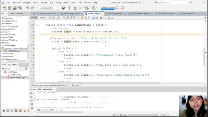
Task: Toggle Show Non-Public Members in Navigator
Action: click(x=16, y=110)
